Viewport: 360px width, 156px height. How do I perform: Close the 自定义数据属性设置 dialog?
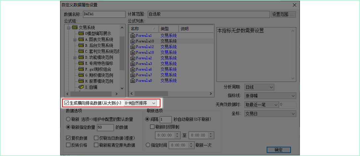point(295,5)
